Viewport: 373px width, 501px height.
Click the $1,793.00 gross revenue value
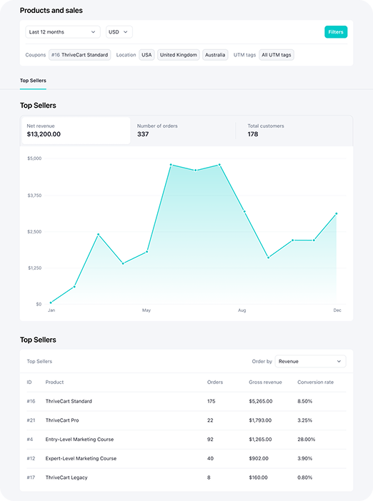click(260, 420)
